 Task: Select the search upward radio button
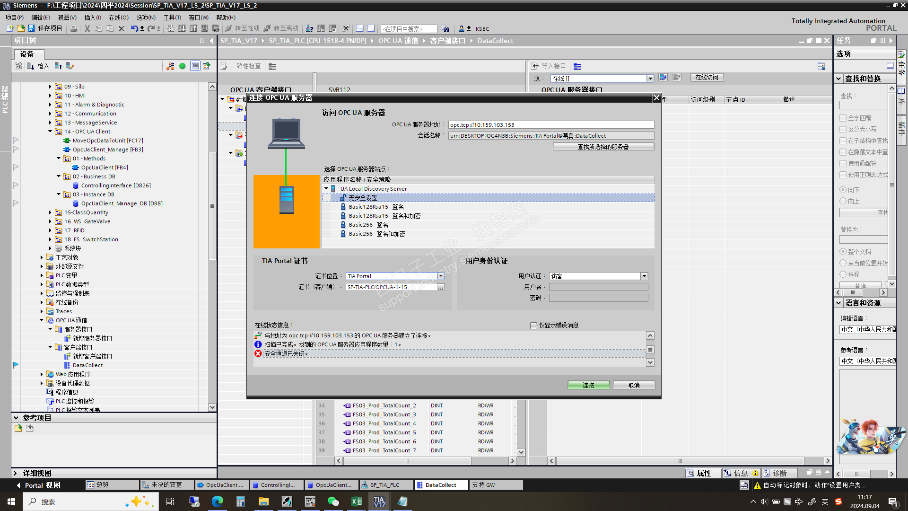tap(843, 201)
